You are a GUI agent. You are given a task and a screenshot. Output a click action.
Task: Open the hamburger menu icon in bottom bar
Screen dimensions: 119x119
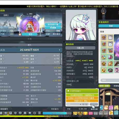(39, 113)
